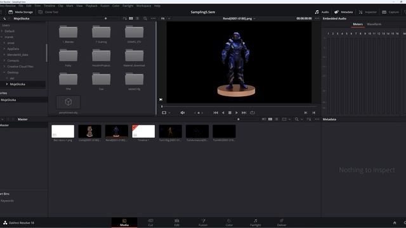This screenshot has height=228, width=406.
Task: Switch to the Waveform tab
Action: [374, 24]
